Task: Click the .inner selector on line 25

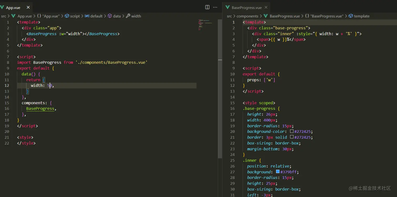Action: click(x=249, y=160)
